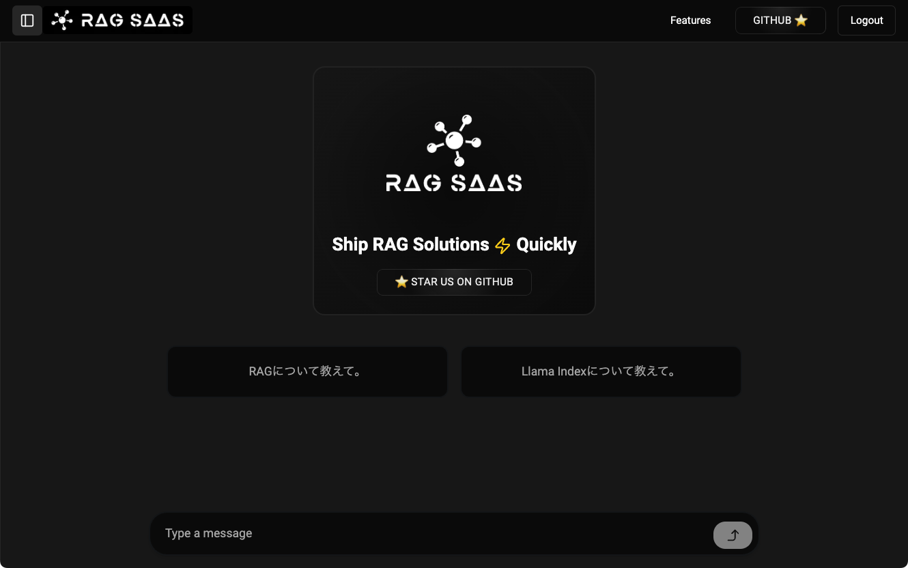Viewport: 908px width, 568px height.
Task: Click the STAR US ON GITHUB button
Action: point(454,282)
